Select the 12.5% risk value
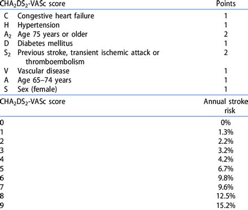Image resolution: width=248 pixels, height=210 pixels. pyautogui.click(x=226, y=196)
